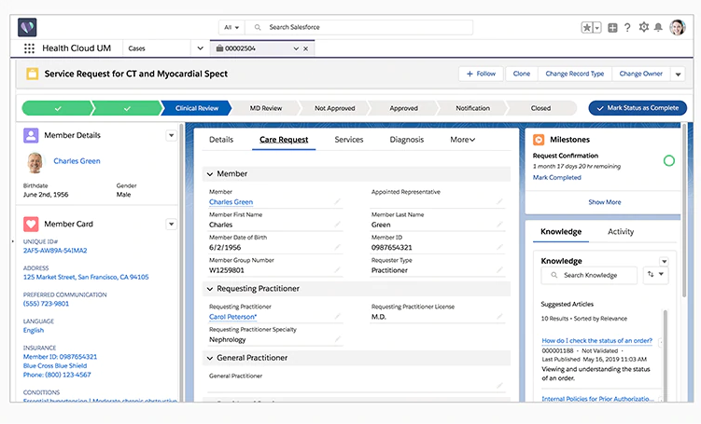Select the Approved path stage

click(x=403, y=108)
